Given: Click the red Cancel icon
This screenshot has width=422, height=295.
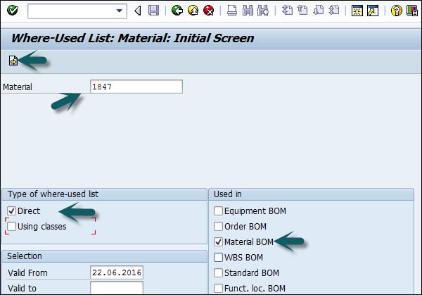Looking at the screenshot, I should pyautogui.click(x=209, y=11).
